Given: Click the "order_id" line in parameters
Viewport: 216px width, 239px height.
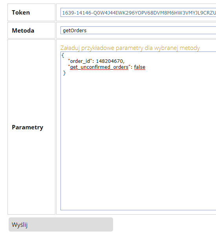Looking at the screenshot, I should click(96, 61).
